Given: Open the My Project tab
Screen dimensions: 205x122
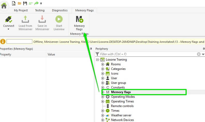Looking at the screenshot, I should pyautogui.click(x=21, y=10).
